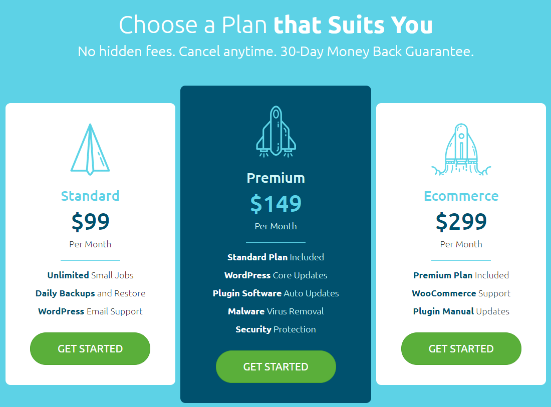
Task: Click WordPress Email Support entry
Action: pyautogui.click(x=90, y=311)
